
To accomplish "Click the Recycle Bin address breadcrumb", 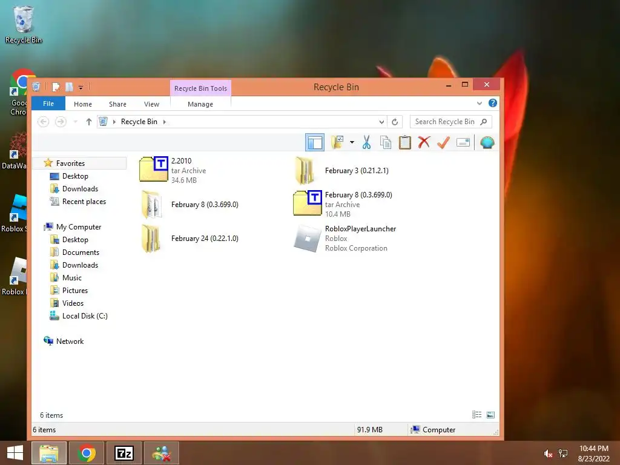I will [139, 122].
